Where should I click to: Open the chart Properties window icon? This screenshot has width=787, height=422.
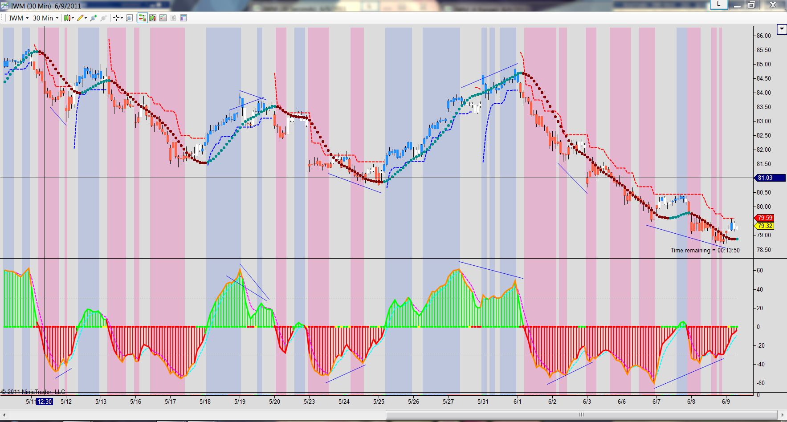coord(183,18)
